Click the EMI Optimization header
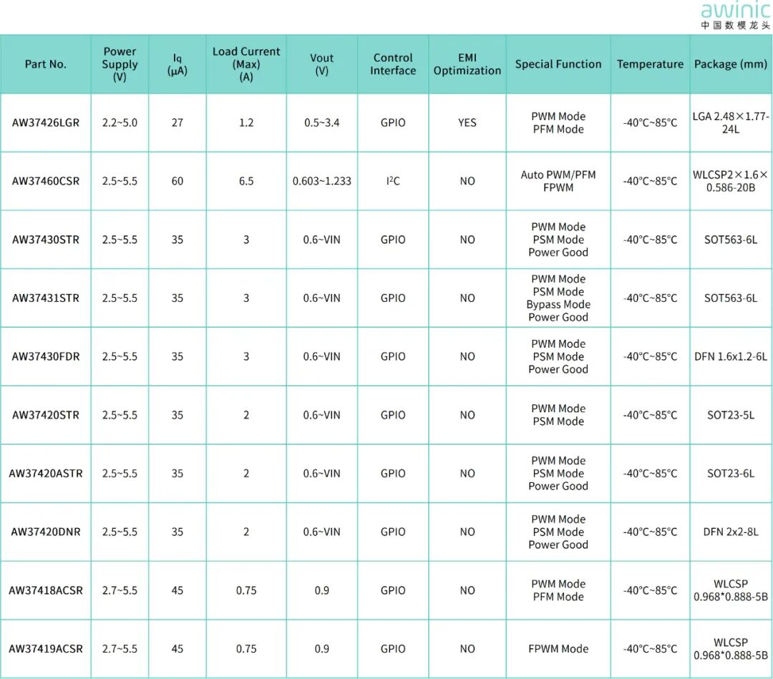The image size is (773, 679). [467, 64]
